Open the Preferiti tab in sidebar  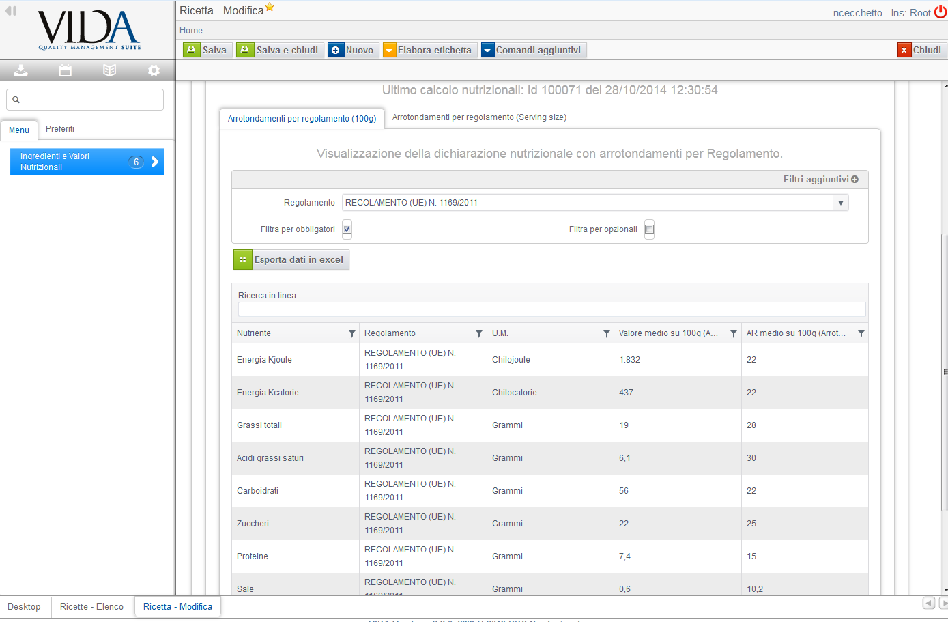coord(60,129)
